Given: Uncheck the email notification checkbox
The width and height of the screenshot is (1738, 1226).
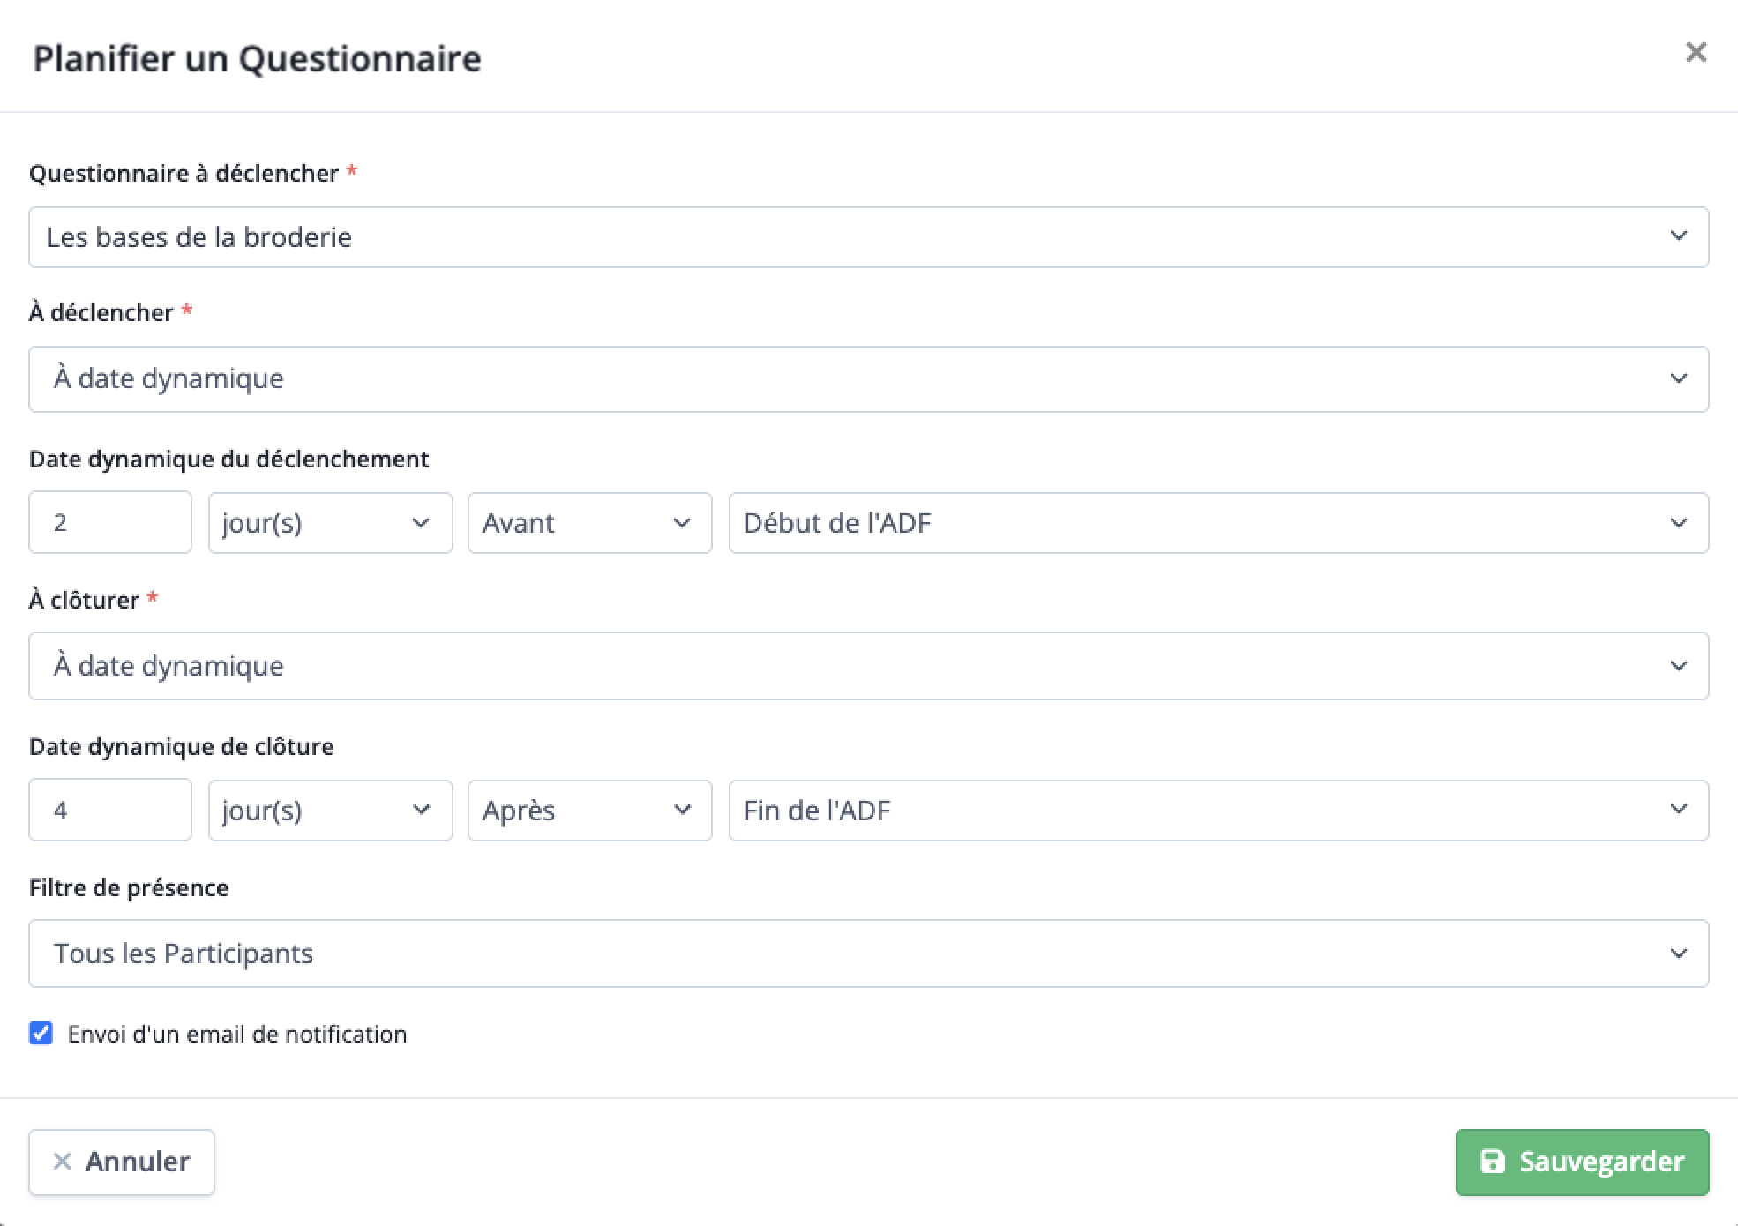Looking at the screenshot, I should (41, 1033).
